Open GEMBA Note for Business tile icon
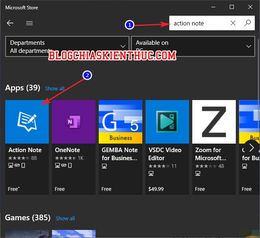 point(121,122)
